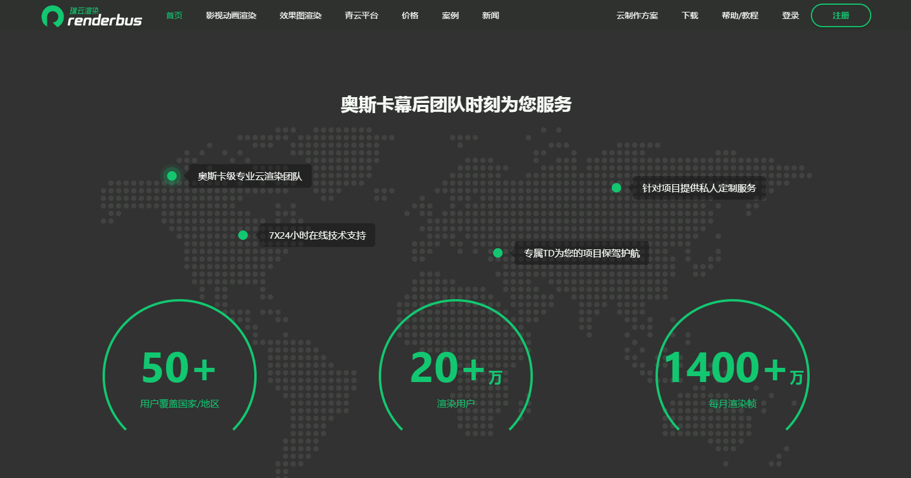Open 效果图渲染 in navigation
The height and width of the screenshot is (478, 911).
[301, 15]
